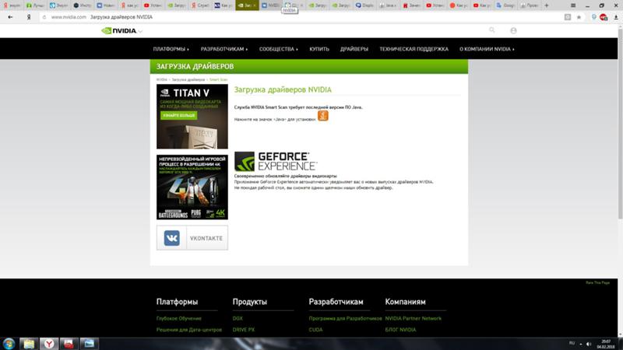The width and height of the screenshot is (623, 350).
Task: Click Yandex Browser taskbar icon
Action: [x=49, y=344]
